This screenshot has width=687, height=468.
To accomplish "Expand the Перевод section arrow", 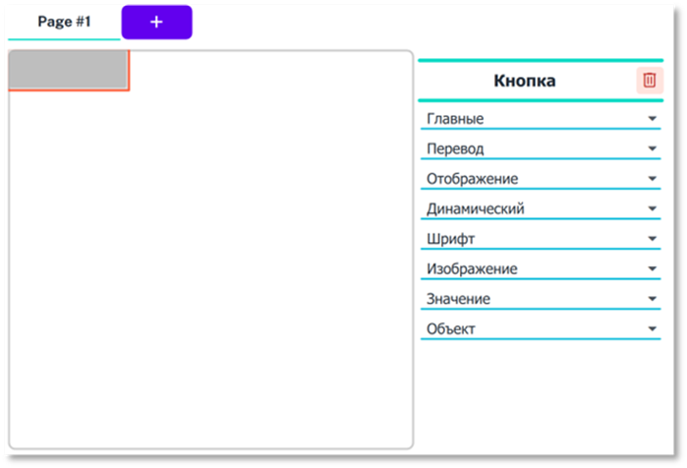I will pyautogui.click(x=652, y=149).
